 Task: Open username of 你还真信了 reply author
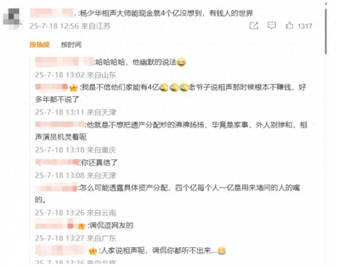click(x=57, y=162)
